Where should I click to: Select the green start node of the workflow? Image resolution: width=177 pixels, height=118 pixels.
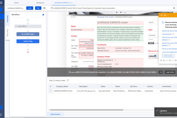(x=28, y=20)
